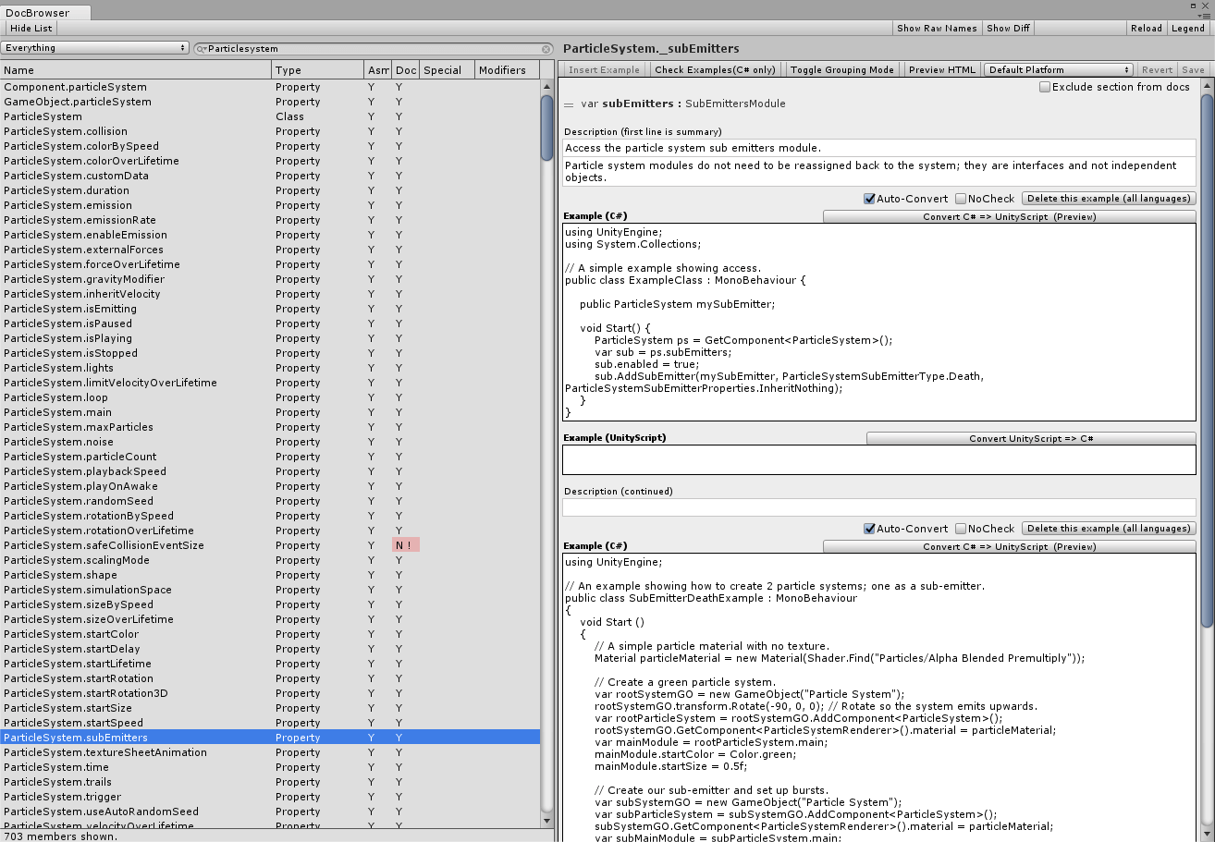Click the Revert button
This screenshot has width=1215, height=842.
[1157, 69]
